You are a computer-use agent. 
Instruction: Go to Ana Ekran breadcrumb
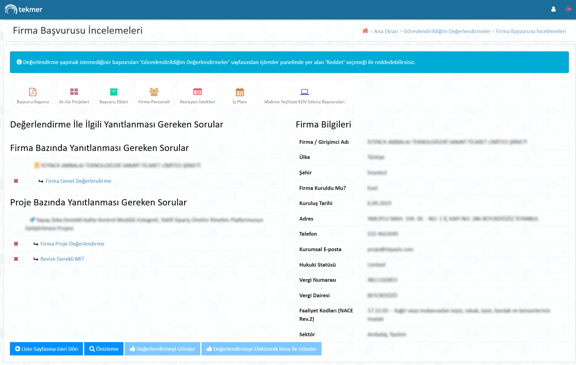[x=386, y=31]
